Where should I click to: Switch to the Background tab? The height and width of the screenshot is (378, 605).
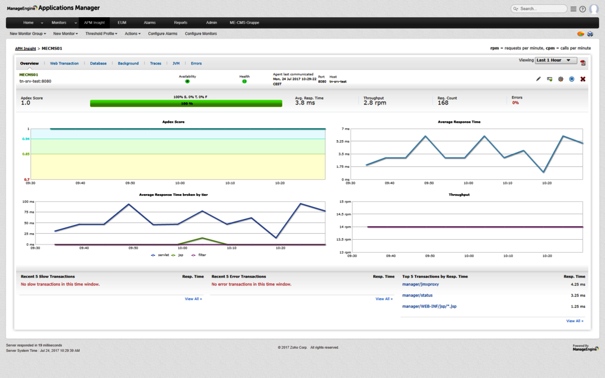[x=128, y=63]
